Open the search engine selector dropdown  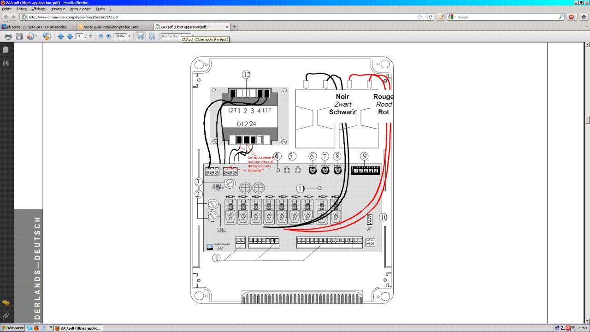click(x=452, y=17)
